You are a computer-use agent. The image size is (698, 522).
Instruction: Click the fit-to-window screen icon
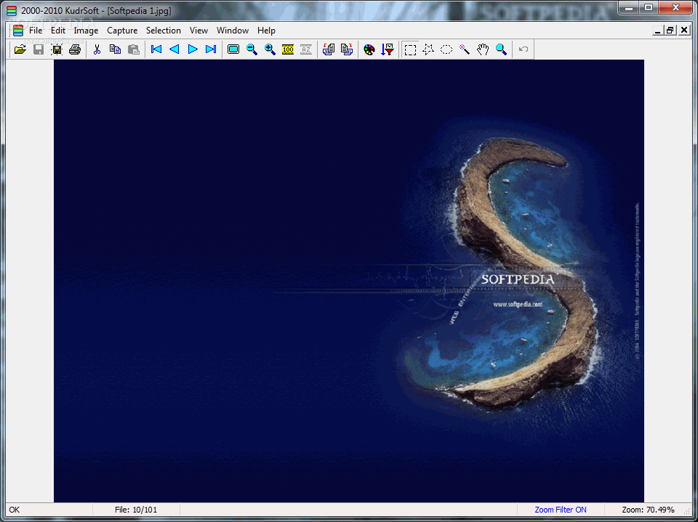click(233, 49)
